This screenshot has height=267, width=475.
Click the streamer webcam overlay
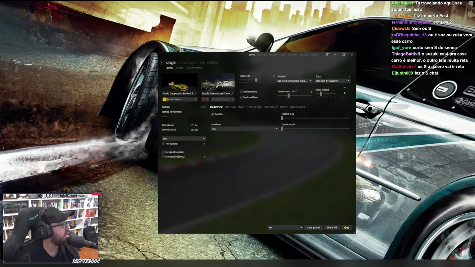pos(51,227)
